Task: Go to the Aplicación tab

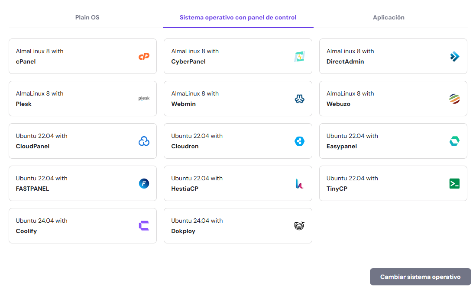Action: 389,18
